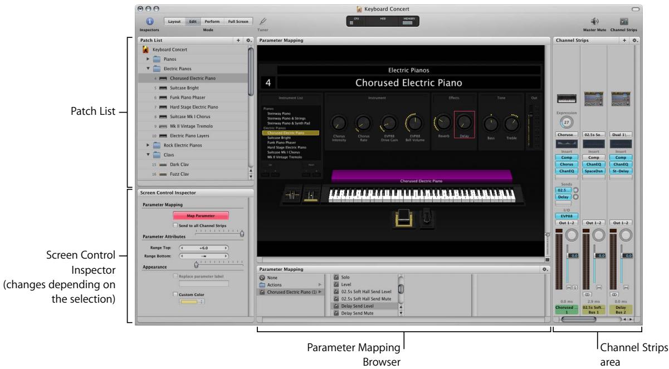Select the Keyboard Concert icon in Patch List

click(146, 50)
